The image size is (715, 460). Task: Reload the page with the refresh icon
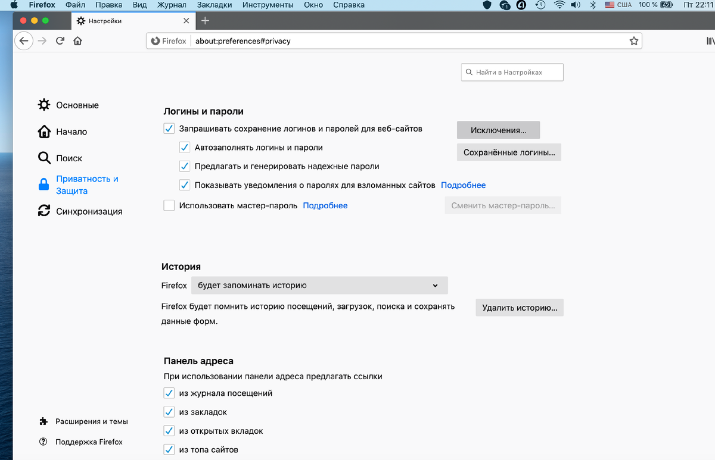(x=60, y=41)
